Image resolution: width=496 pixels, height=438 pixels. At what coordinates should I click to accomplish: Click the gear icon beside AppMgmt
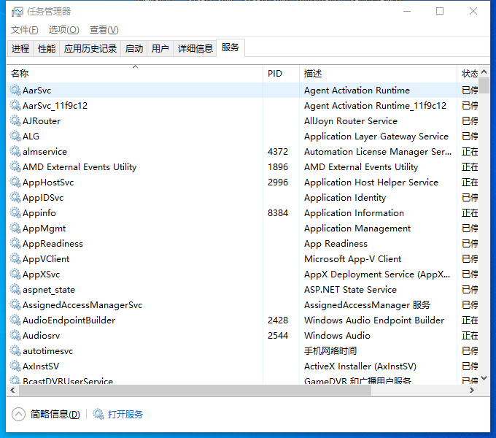click(x=15, y=228)
